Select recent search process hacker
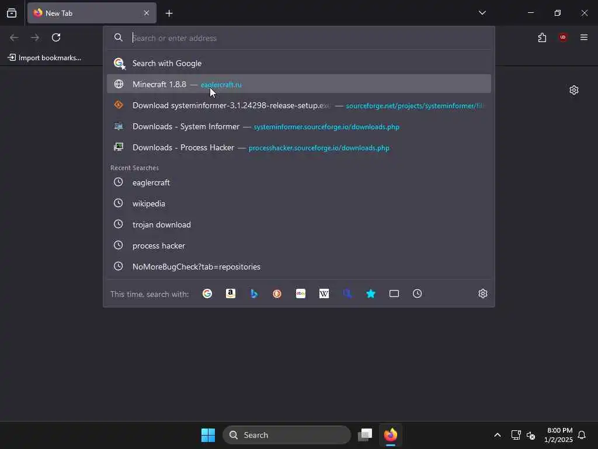Image resolution: width=598 pixels, height=449 pixels. click(x=299, y=246)
